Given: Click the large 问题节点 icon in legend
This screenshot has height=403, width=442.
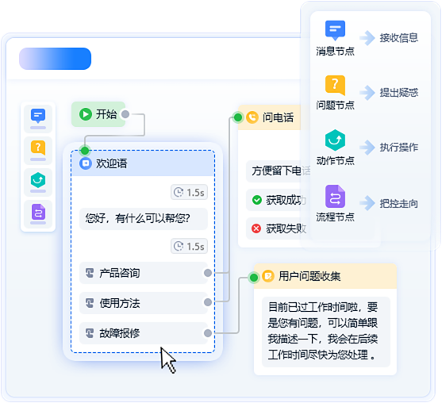Looking at the screenshot, I should 335,85.
